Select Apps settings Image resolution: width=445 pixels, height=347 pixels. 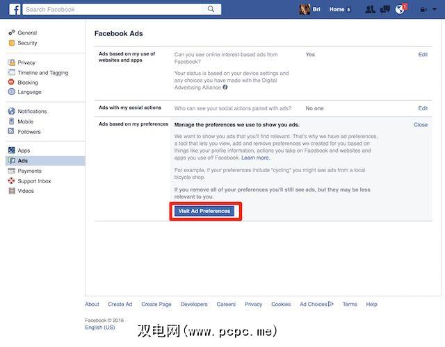24,151
